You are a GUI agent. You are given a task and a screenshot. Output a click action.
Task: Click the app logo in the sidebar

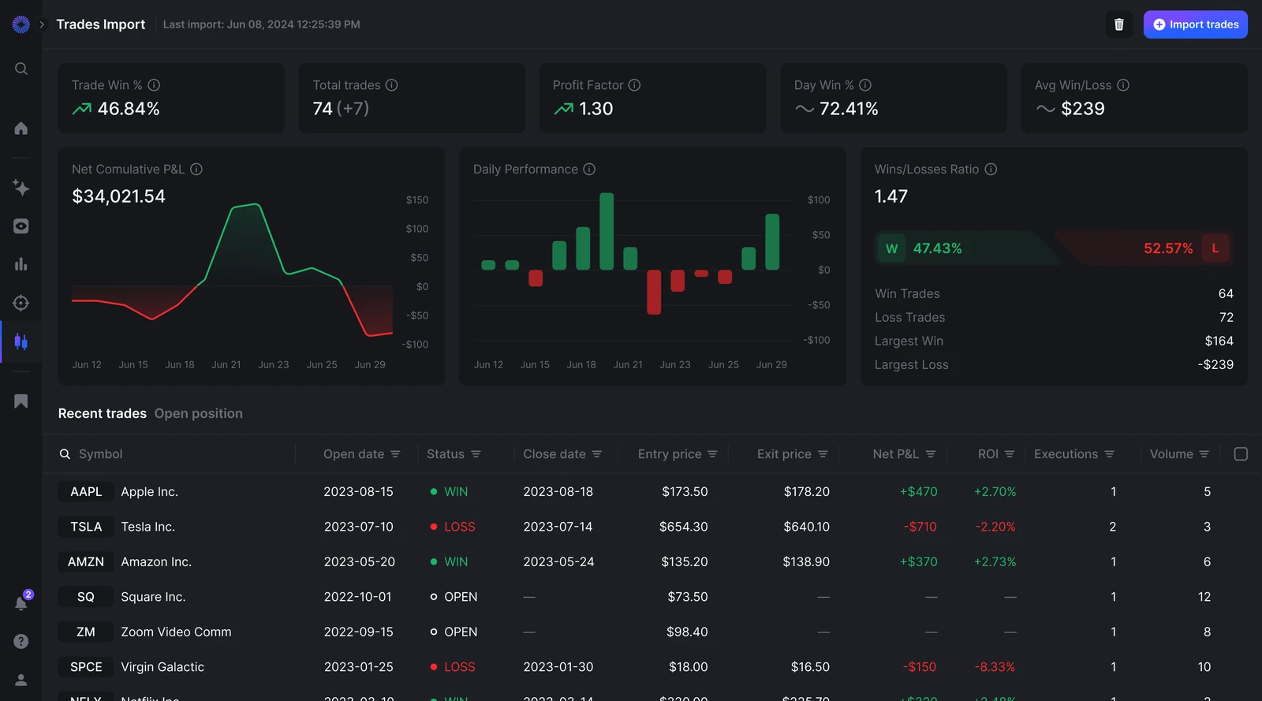coord(21,24)
